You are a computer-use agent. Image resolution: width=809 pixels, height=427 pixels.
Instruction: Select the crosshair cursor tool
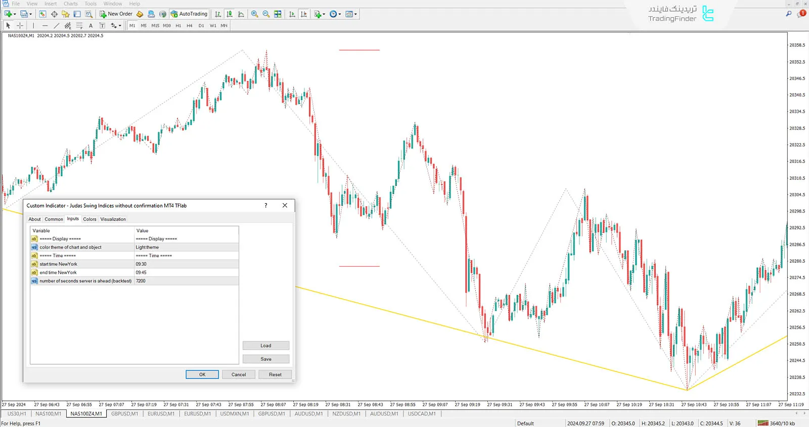[x=20, y=25]
